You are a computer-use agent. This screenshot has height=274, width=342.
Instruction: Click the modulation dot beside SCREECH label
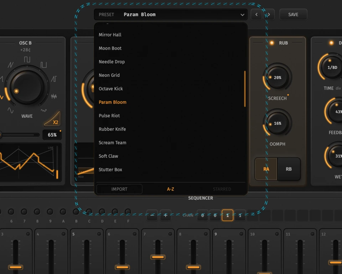tap(288, 95)
